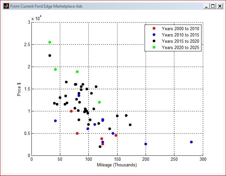Minimize the Ford Edge figure window

[x=207, y=6]
